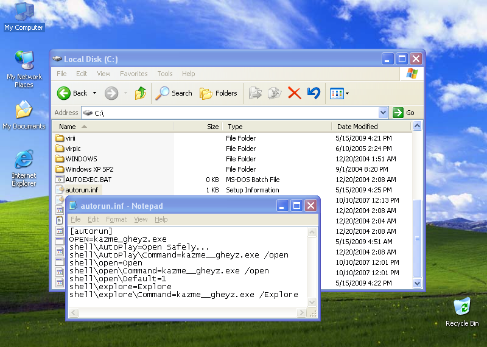487x347 pixels.
Task: Click the "shell\open\Default=1" line in Notepad
Action: click(117, 279)
